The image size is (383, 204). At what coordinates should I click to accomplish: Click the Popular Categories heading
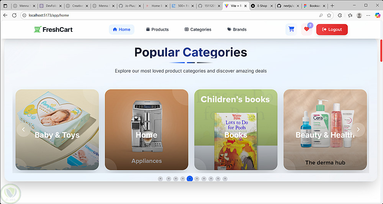coord(191,52)
